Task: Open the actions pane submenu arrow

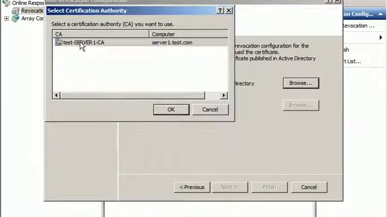Action: coord(380,37)
